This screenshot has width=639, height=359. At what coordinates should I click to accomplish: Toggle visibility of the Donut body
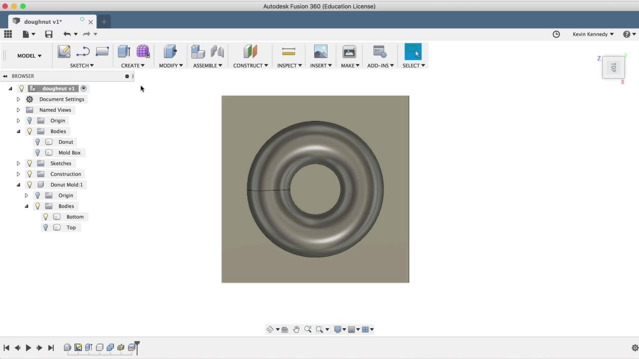[x=37, y=142]
